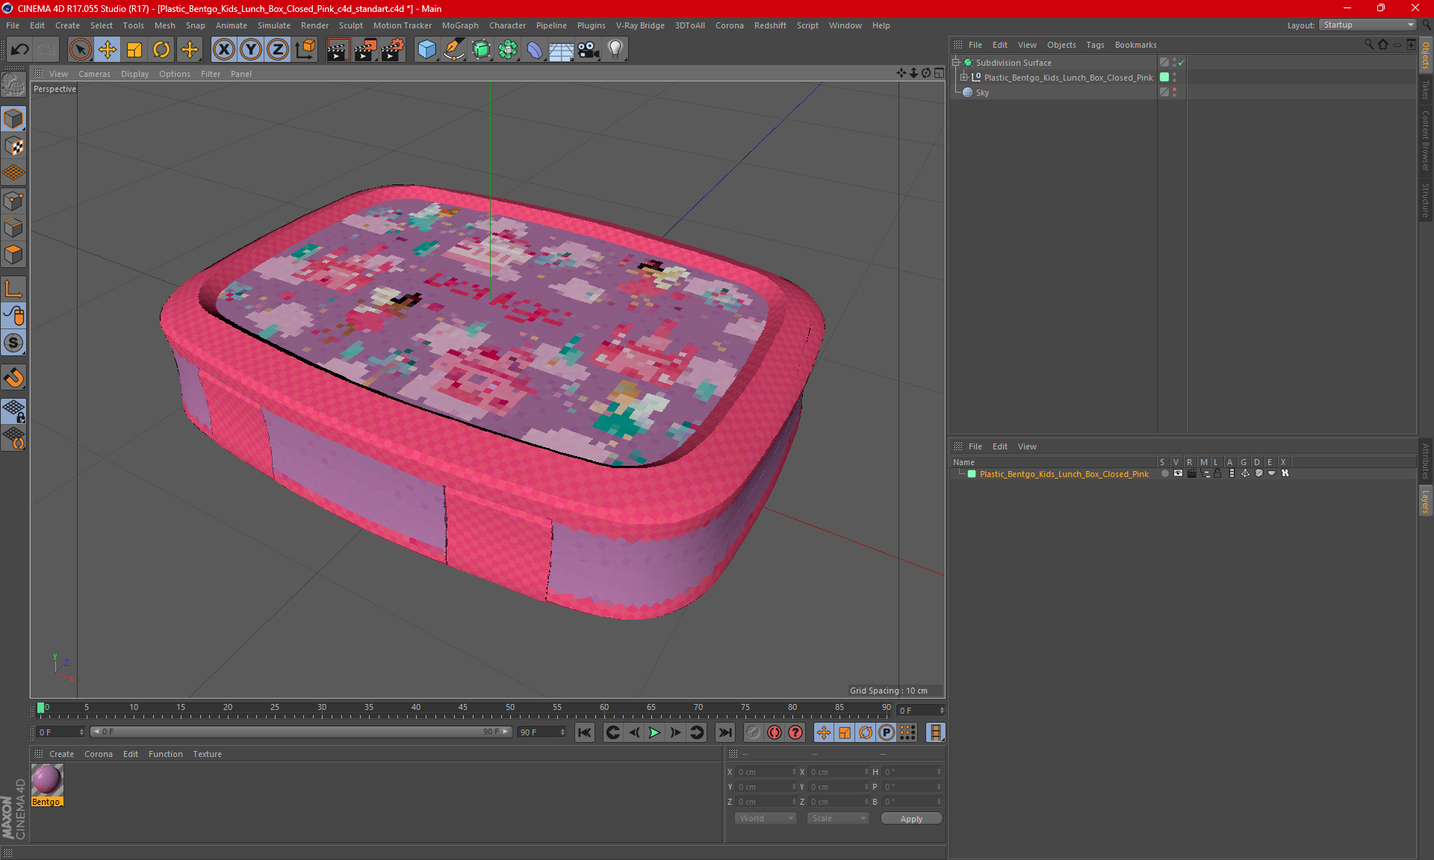The height and width of the screenshot is (860, 1434).
Task: Click the Subdivision Surface generator icon
Action: point(481,49)
